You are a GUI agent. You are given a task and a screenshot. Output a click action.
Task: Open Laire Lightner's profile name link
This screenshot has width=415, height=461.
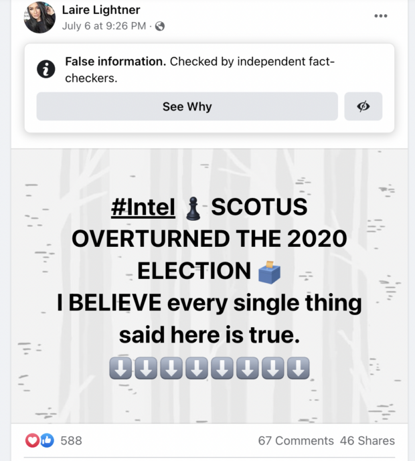click(x=101, y=10)
